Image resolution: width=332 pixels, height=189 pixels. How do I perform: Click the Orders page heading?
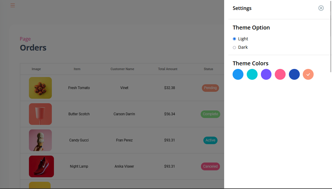pos(33,48)
